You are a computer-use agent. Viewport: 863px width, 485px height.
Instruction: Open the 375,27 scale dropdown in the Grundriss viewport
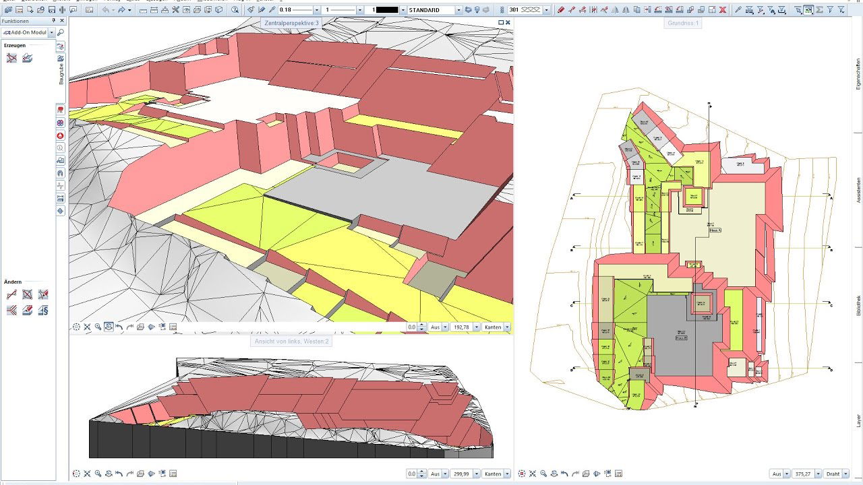(x=817, y=474)
